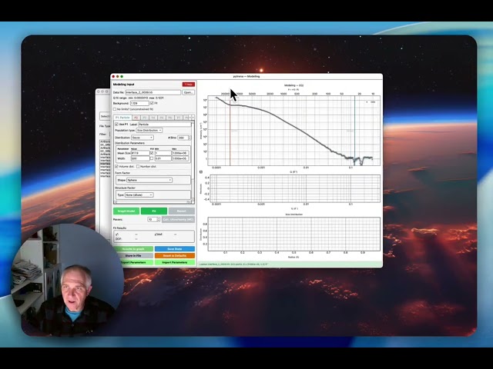This screenshot has height=369, width=493.
Task: Toggle the Background Fit checkbox
Action: tap(152, 103)
